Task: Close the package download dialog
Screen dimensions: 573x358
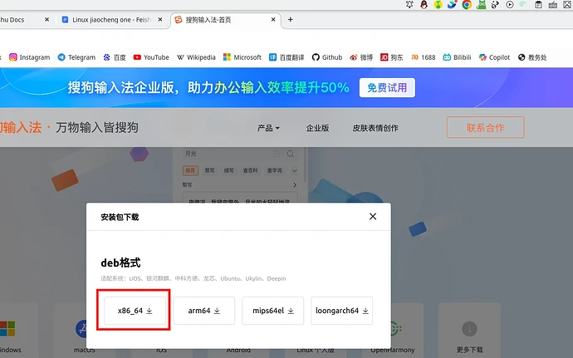Action: point(373,217)
